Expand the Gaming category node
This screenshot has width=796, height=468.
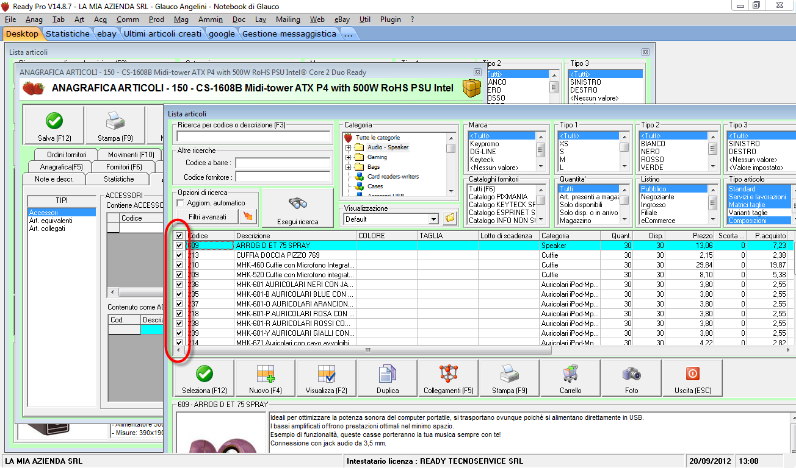[x=349, y=157]
